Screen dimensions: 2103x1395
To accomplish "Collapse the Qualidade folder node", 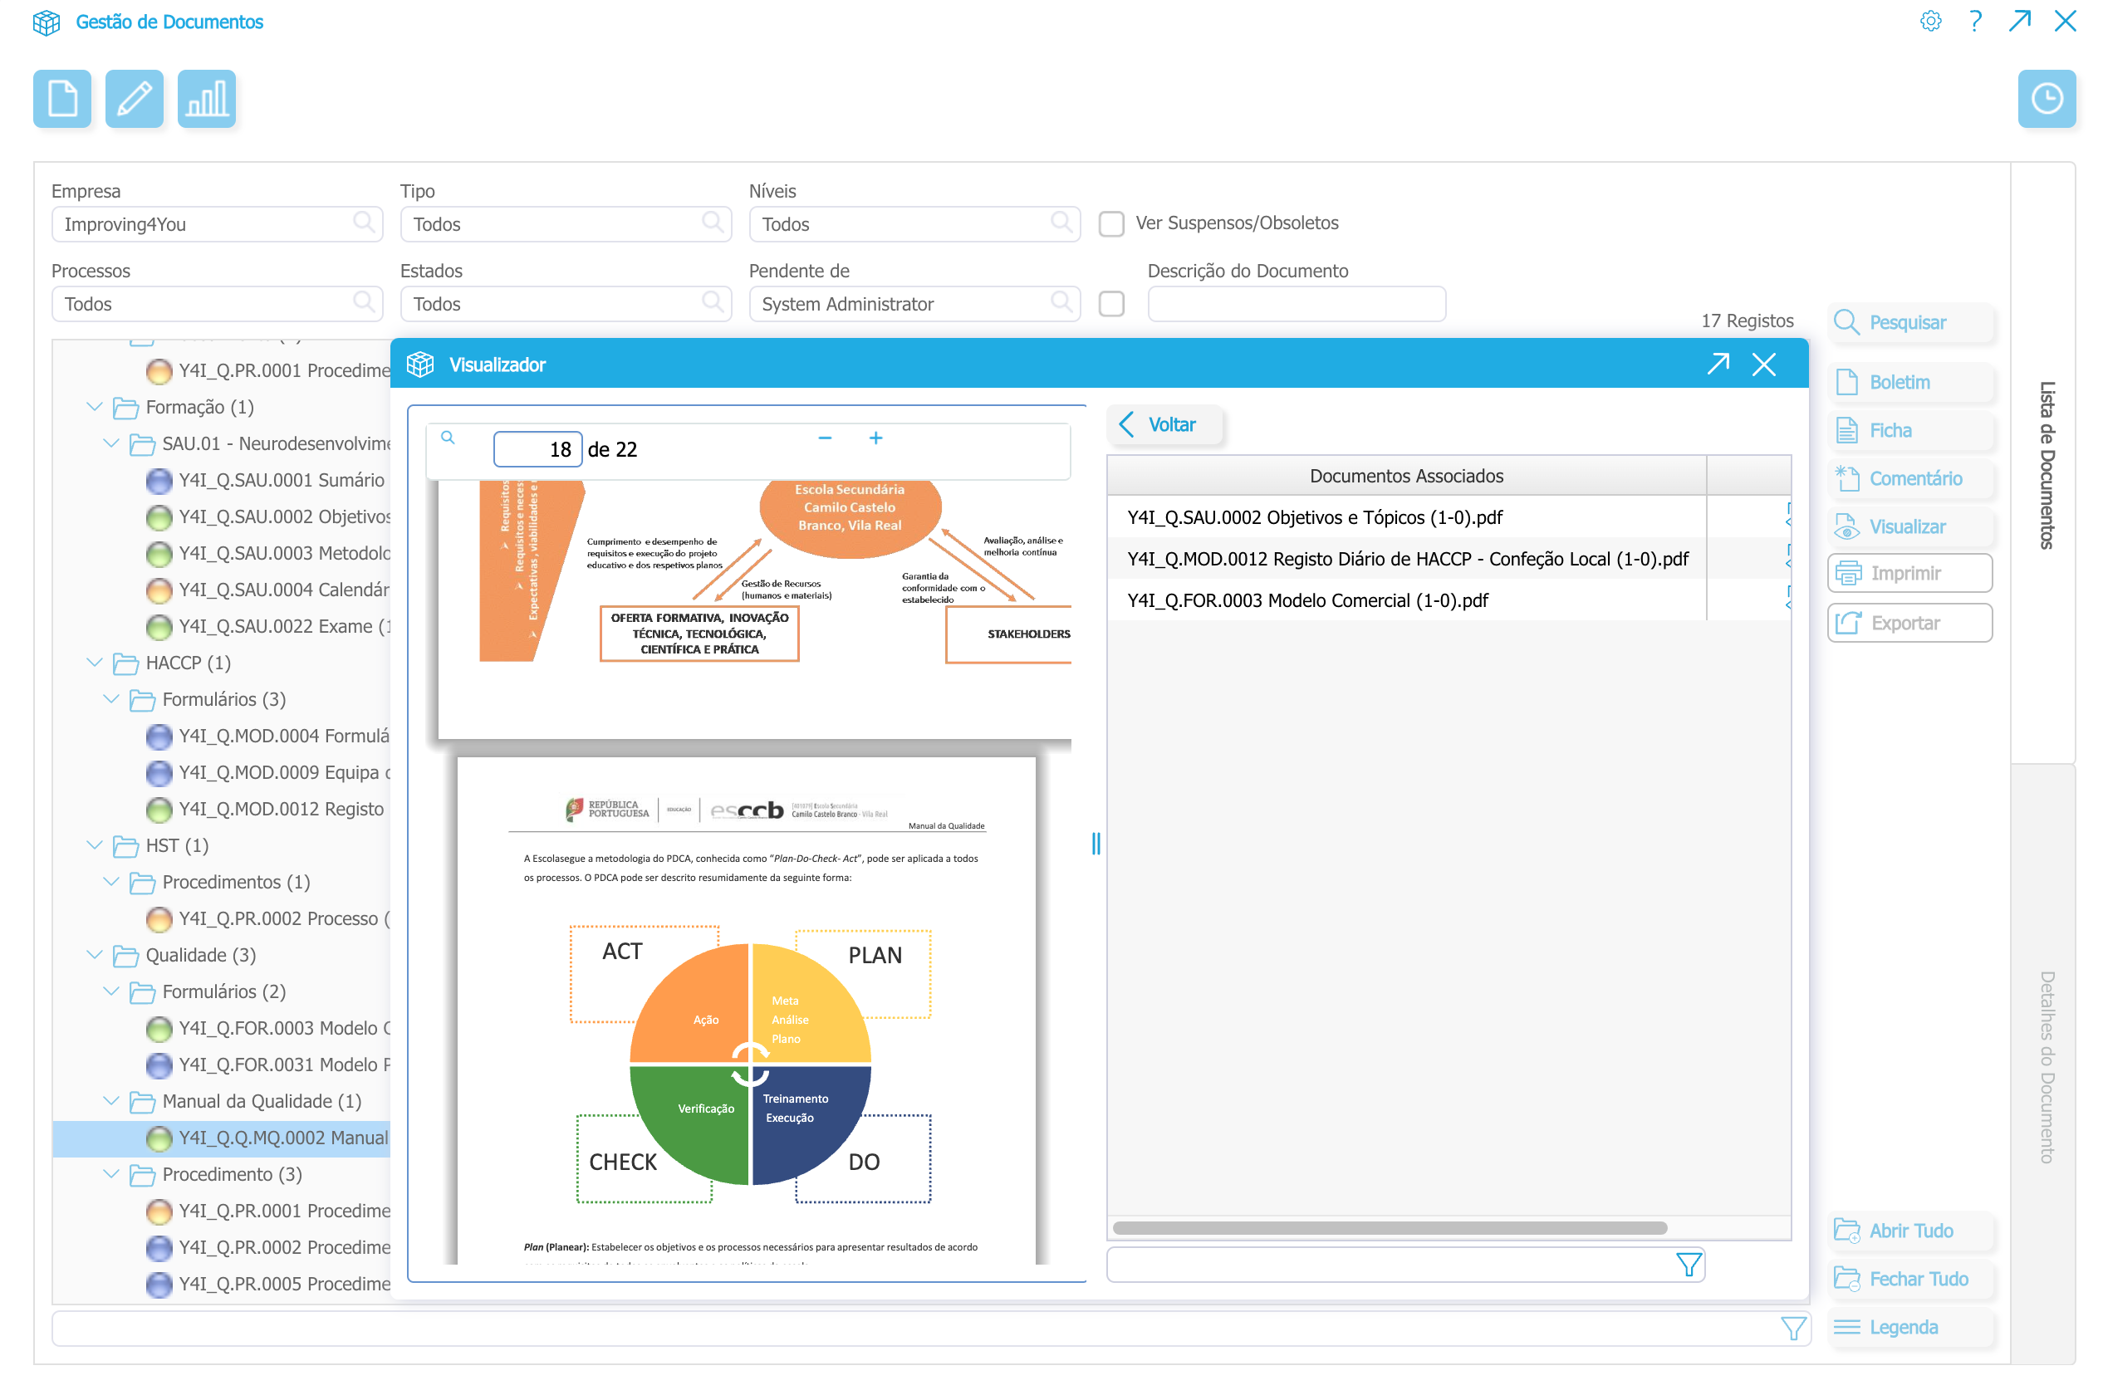I will pyautogui.click(x=95, y=954).
